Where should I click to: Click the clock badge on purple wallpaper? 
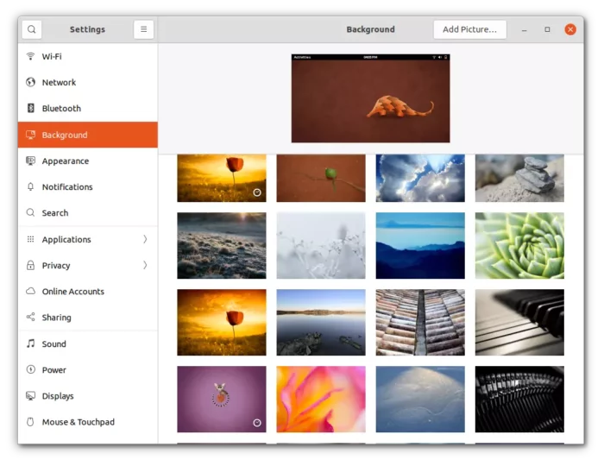257,423
